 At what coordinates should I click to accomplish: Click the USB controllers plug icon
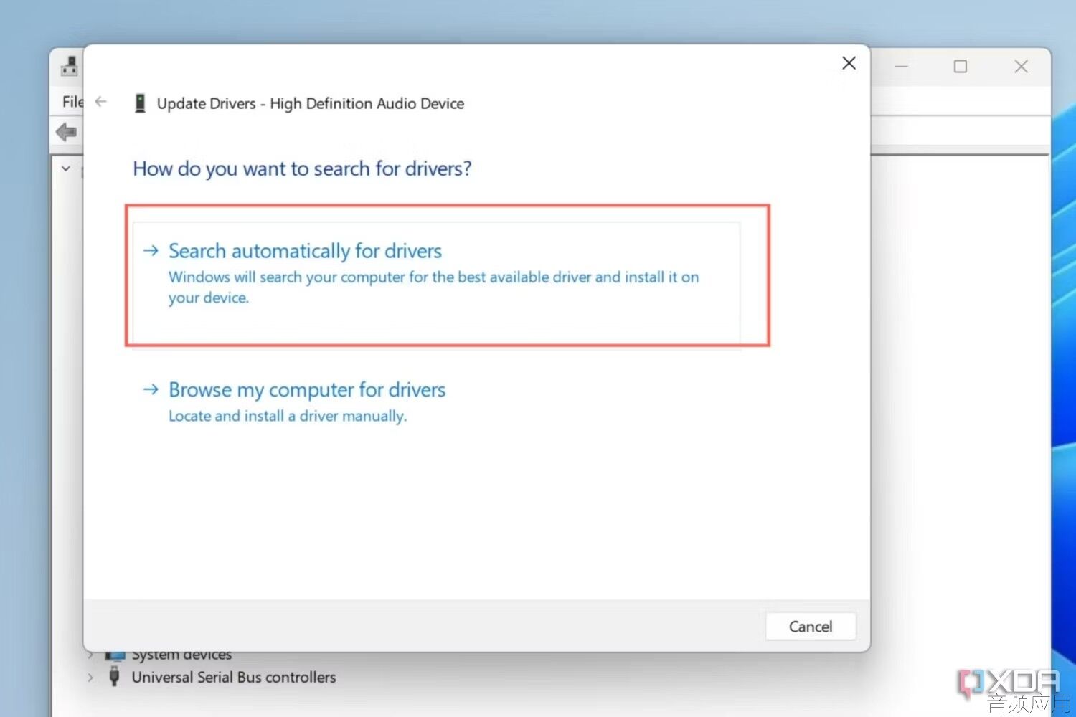tap(114, 676)
